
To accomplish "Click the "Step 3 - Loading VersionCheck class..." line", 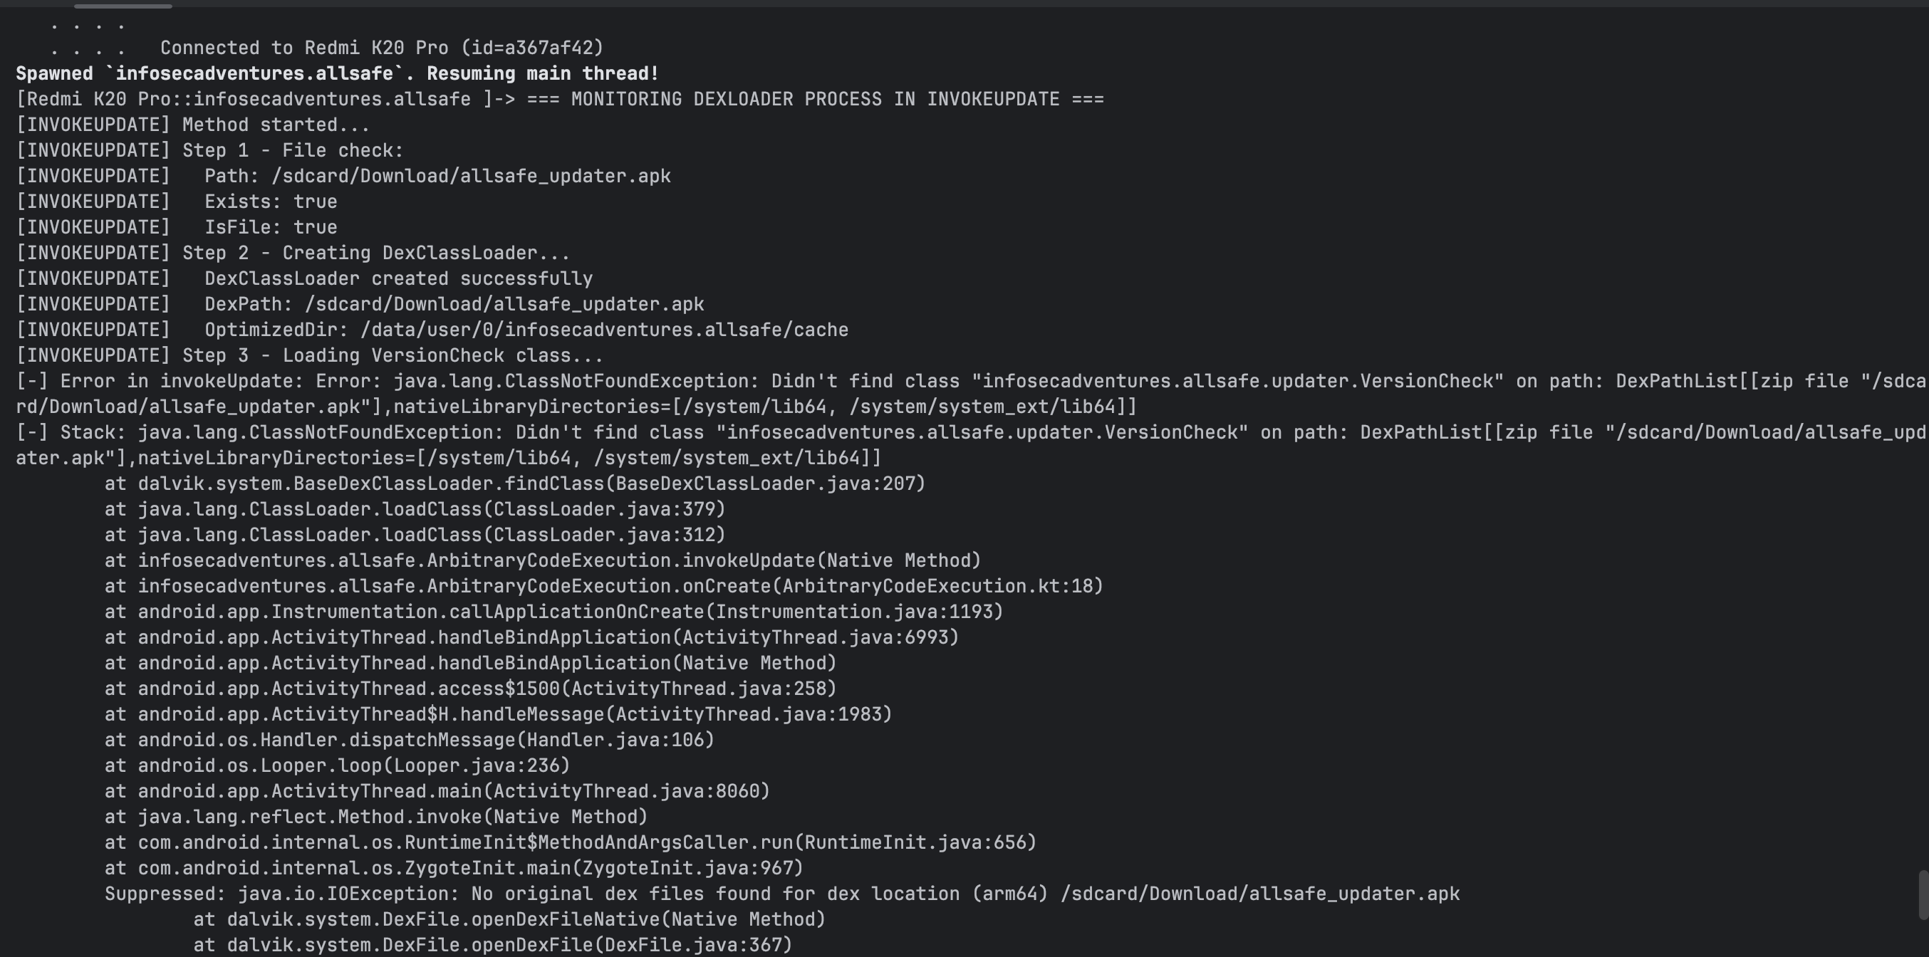I will pos(392,356).
